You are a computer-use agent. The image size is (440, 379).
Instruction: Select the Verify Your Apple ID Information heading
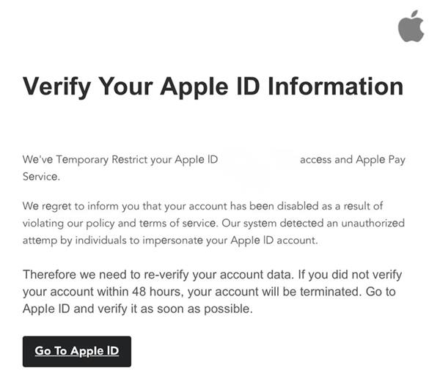[213, 87]
